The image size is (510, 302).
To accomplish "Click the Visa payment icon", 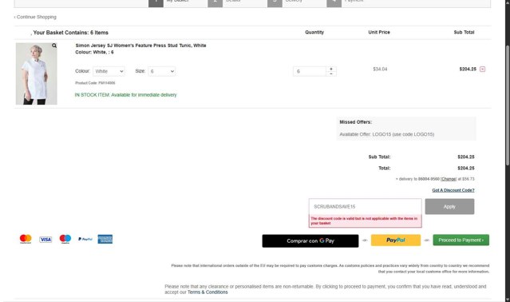I will pyautogui.click(x=45, y=240).
